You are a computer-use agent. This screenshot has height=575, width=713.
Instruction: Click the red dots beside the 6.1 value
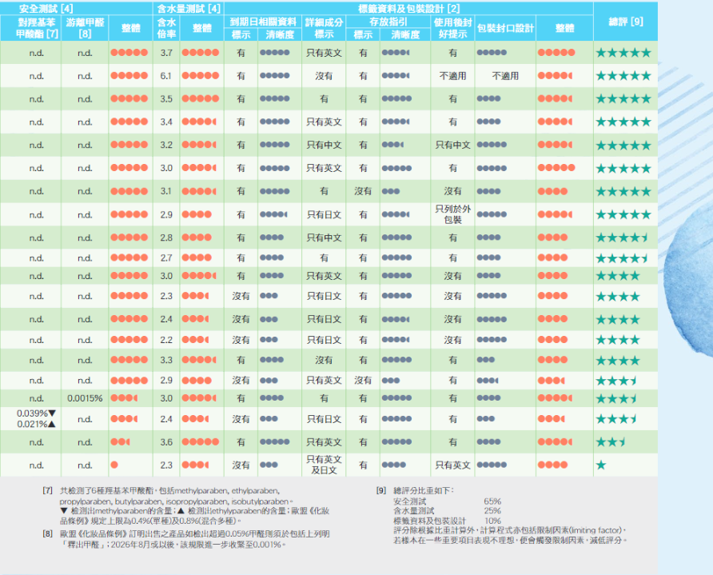200,76
